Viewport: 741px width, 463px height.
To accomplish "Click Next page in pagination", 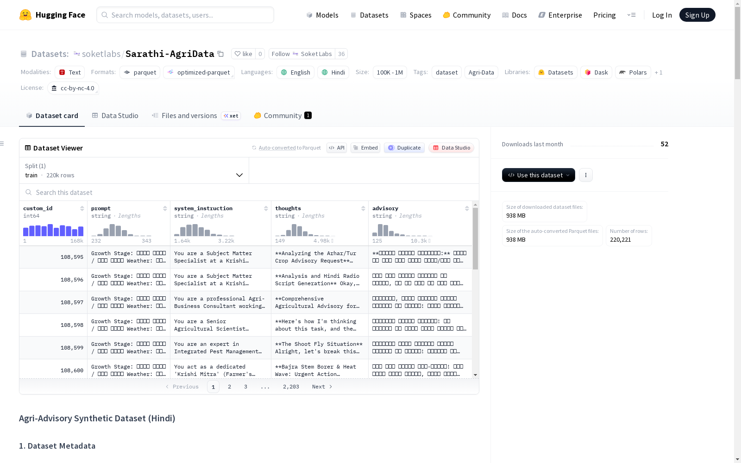I will pos(322,387).
